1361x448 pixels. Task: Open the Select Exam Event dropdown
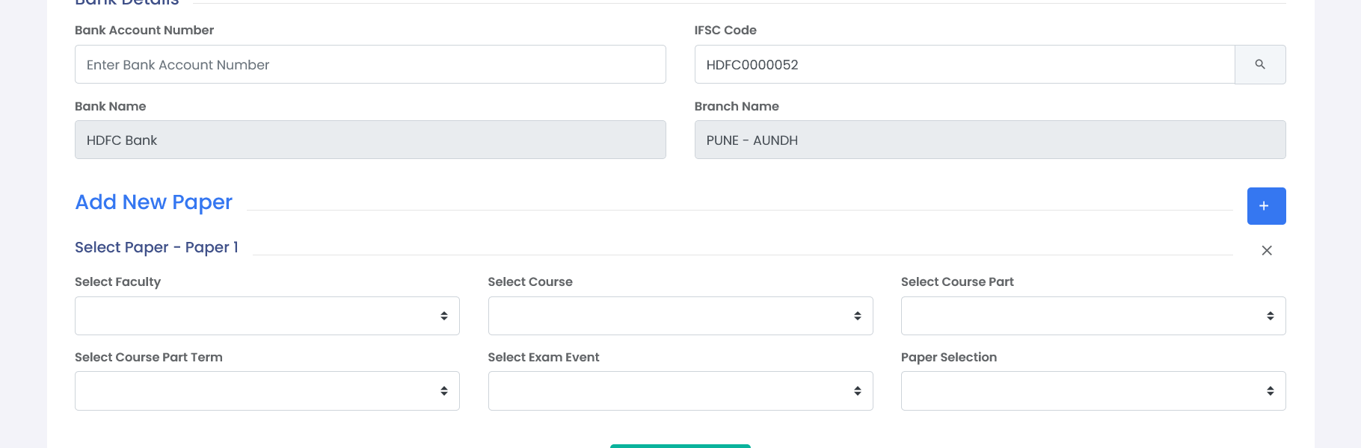[x=680, y=391]
